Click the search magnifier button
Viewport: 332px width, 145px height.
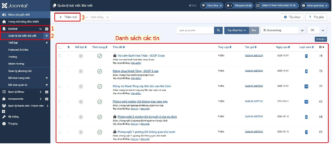point(218,30)
